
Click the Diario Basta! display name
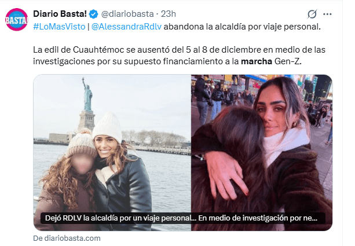click(60, 14)
